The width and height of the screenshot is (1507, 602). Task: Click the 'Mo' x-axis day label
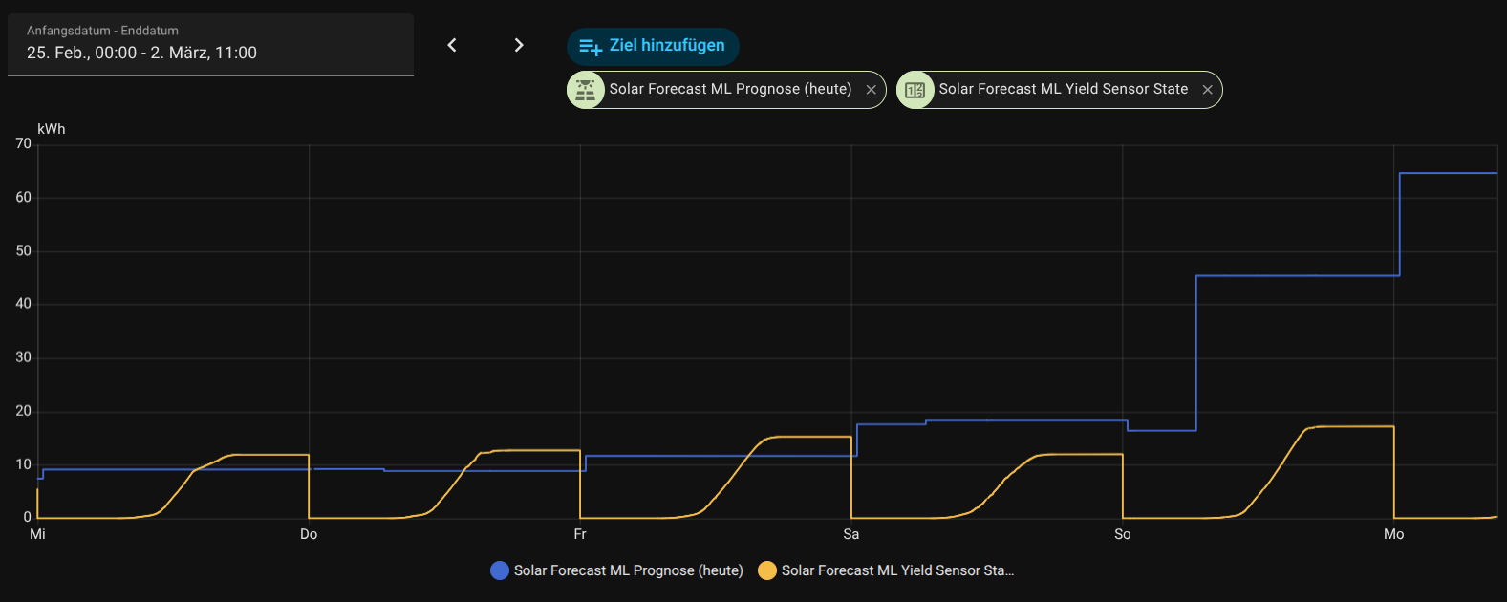[1393, 534]
